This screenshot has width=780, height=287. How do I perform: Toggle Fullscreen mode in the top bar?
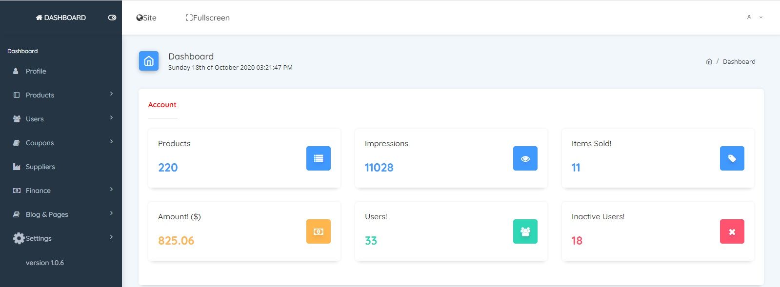[x=208, y=18]
